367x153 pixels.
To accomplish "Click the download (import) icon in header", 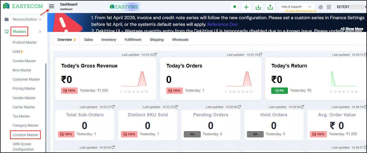I will (x=258, y=7).
